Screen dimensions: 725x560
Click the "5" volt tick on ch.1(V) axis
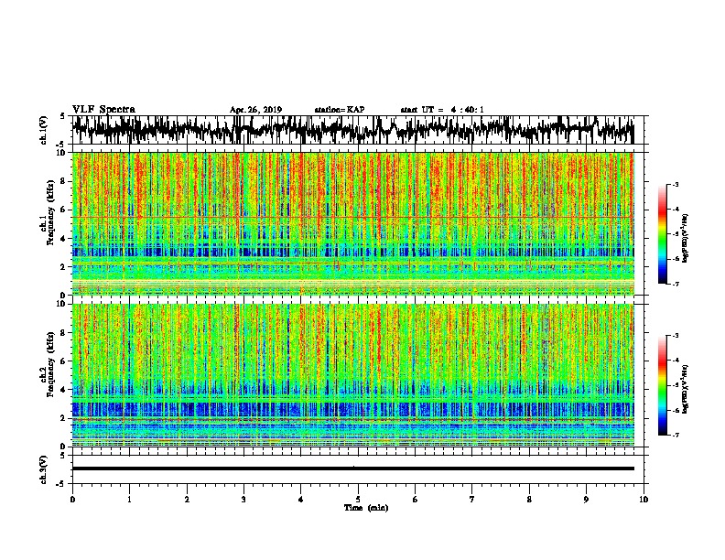coord(62,116)
